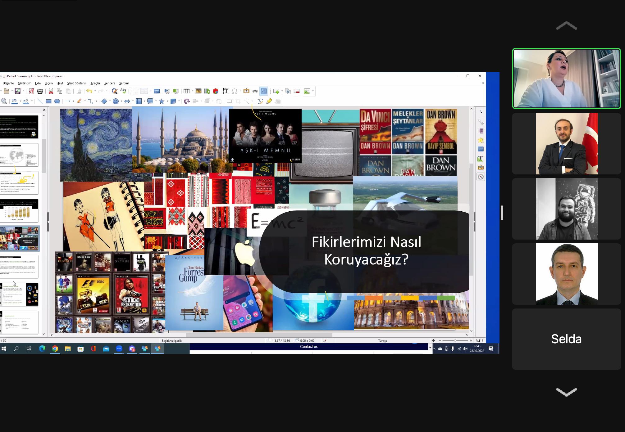This screenshot has height=432, width=625.
Task: Open the sidebar Navigator compass
Action: [x=481, y=177]
